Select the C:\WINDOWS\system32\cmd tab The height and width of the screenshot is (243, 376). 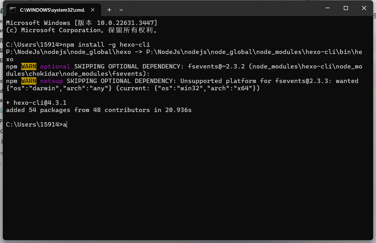click(52, 10)
